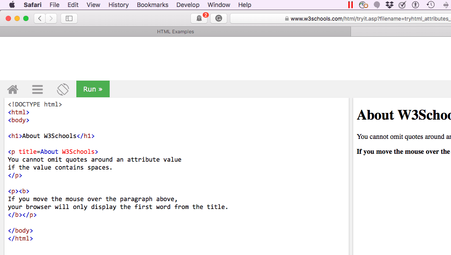Click the <p><b> opening tags line
Viewport: 451px width, 255px height.
[x=19, y=191]
